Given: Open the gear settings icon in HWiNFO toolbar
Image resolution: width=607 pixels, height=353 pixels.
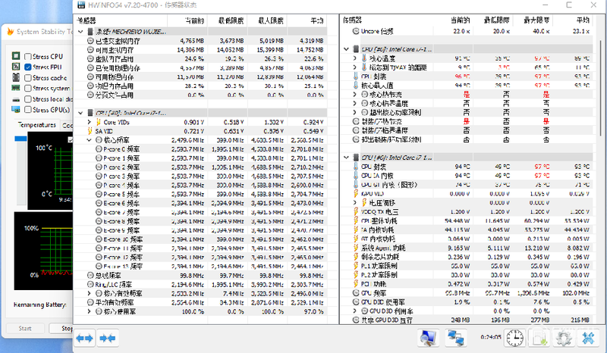Looking at the screenshot, I should 564,338.
